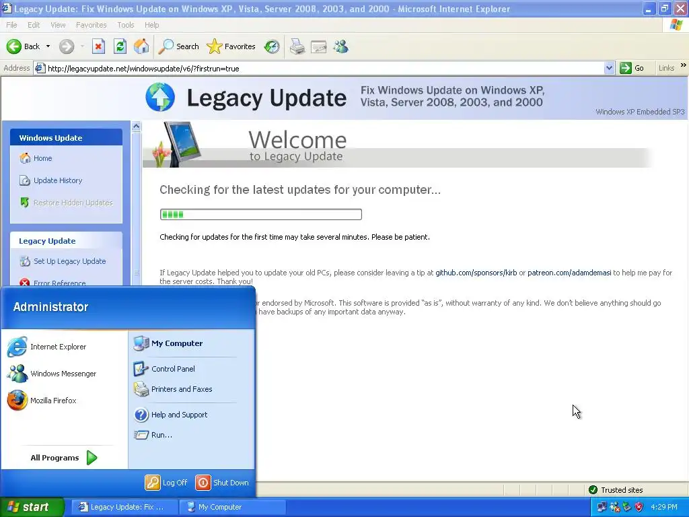Open the View menu
This screenshot has width=689, height=517.
coord(58,25)
